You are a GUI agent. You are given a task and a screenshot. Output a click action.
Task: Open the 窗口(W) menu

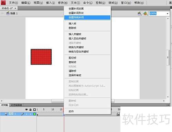126,3
